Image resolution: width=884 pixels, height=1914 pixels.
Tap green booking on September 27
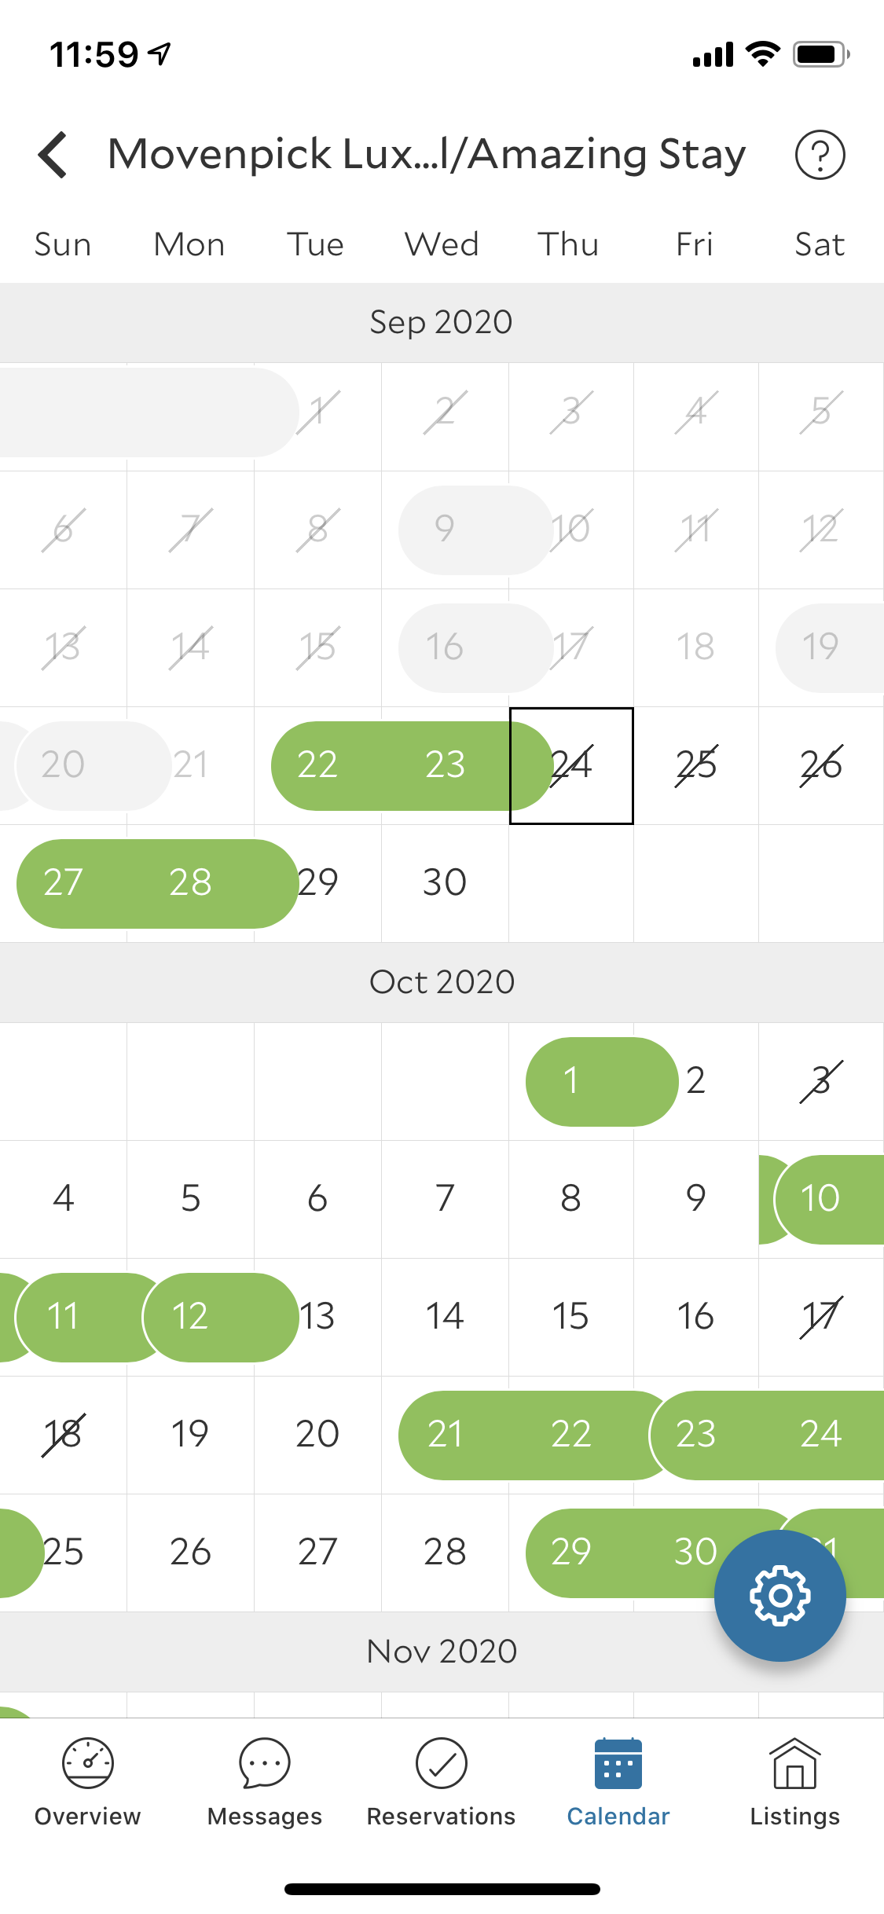(x=63, y=882)
